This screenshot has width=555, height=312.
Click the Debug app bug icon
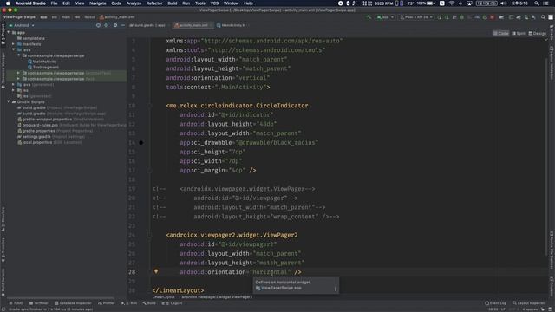pos(462,17)
